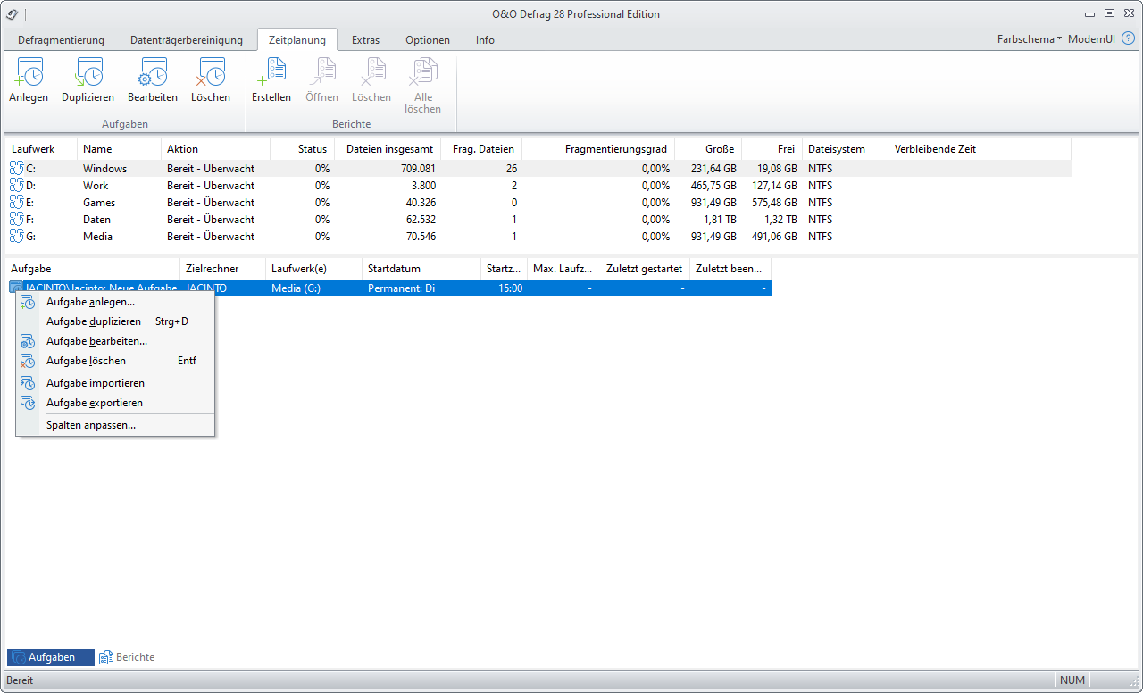
Task: Sort by Aktion column header
Action: point(215,149)
